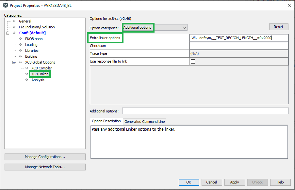The width and height of the screenshot is (295, 190).
Task: Open Manage Configurations dialog
Action: click(x=45, y=157)
